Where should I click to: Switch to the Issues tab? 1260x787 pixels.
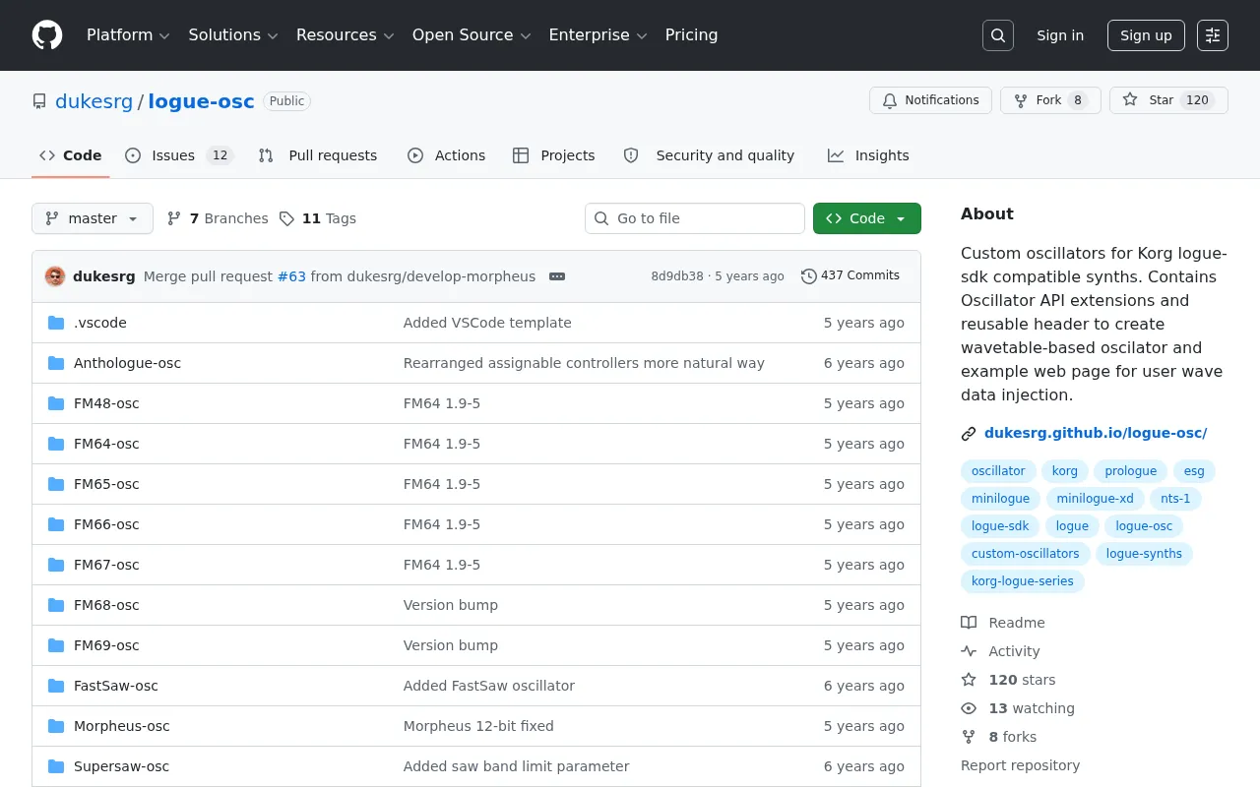[178, 155]
